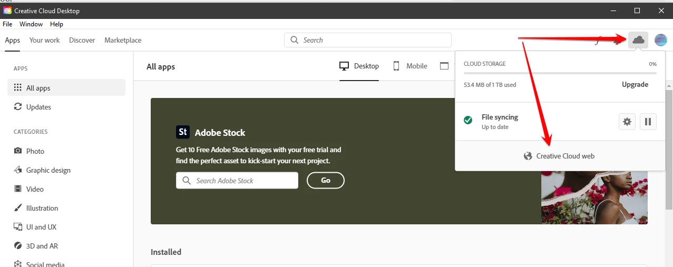This screenshot has height=267, width=673.
Task: Open the Photo category
Action: 66,151
